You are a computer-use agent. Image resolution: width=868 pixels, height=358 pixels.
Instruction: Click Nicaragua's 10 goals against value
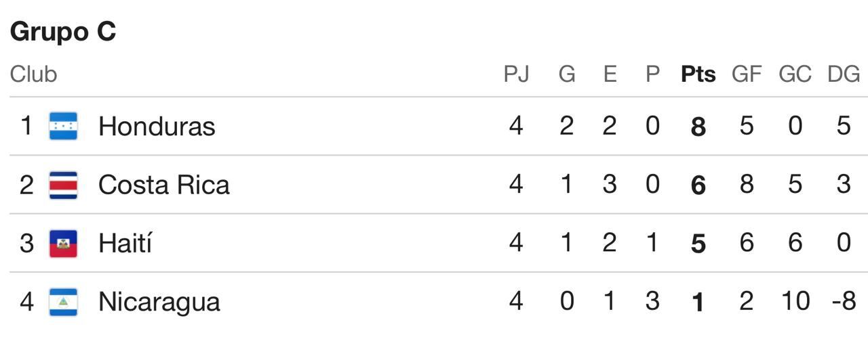tap(795, 302)
